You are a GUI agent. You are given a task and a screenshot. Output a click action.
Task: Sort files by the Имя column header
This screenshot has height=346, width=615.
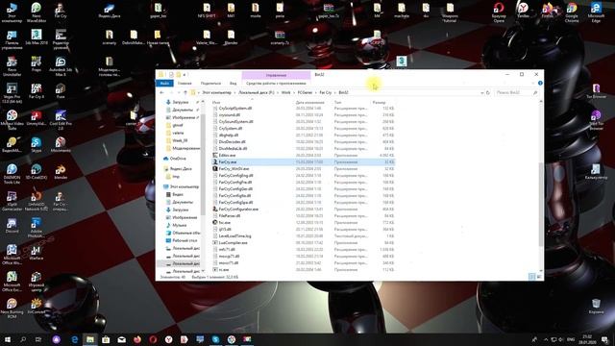[x=216, y=103]
